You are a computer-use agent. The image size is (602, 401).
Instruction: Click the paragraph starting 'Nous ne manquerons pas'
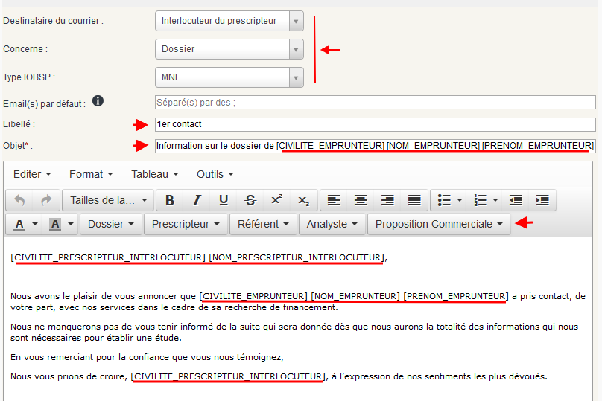tap(294, 332)
